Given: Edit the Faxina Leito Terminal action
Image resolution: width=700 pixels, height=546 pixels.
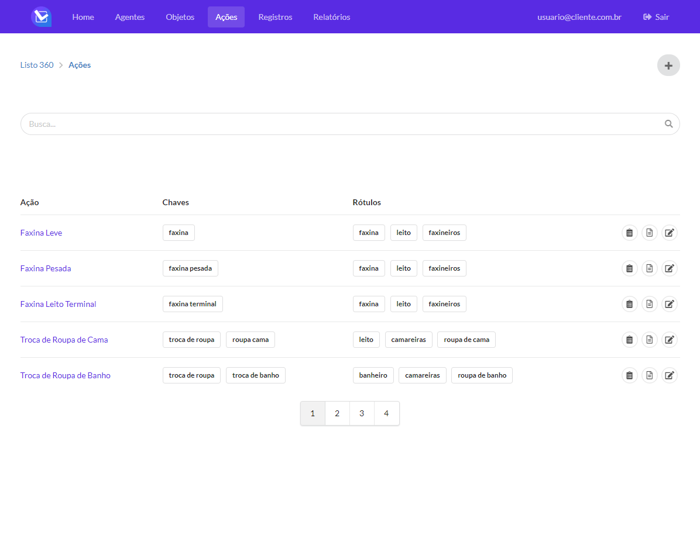Looking at the screenshot, I should pyautogui.click(x=669, y=304).
